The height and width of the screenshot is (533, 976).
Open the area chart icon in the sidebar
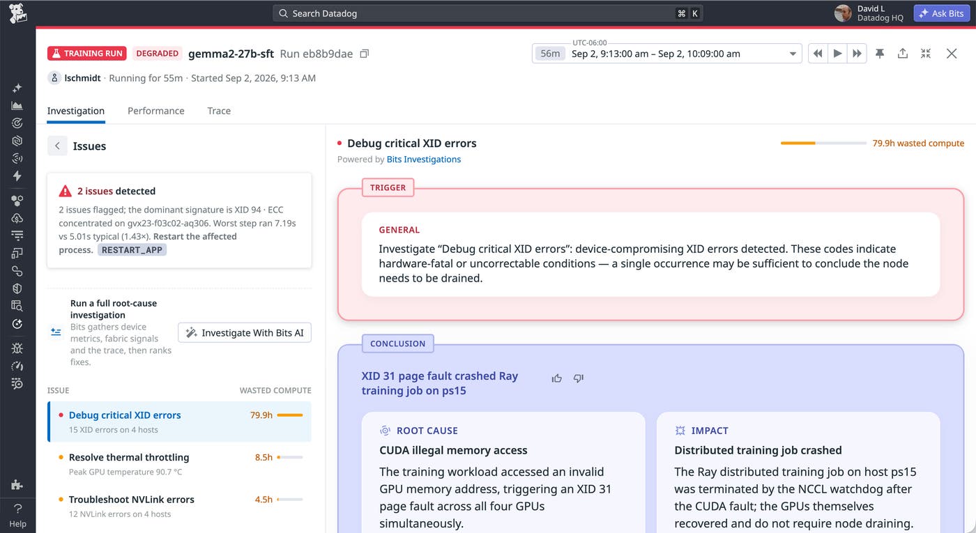pos(17,106)
